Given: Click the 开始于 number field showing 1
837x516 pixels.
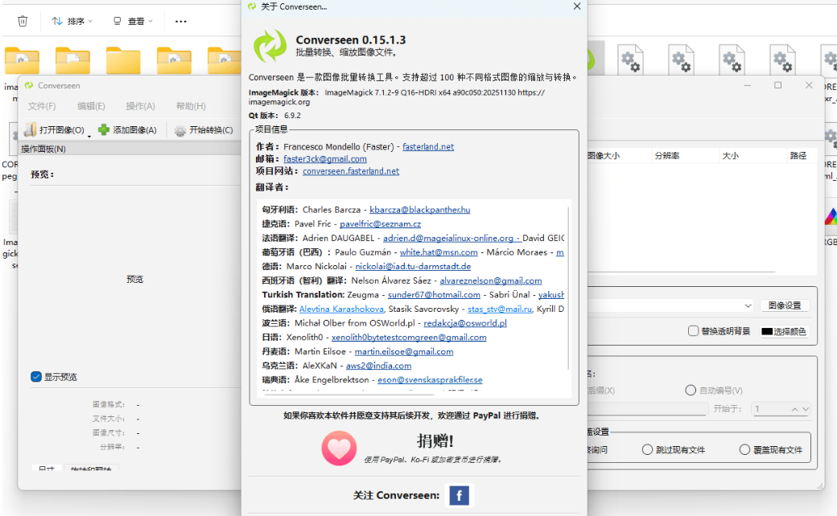Looking at the screenshot, I should (769, 409).
